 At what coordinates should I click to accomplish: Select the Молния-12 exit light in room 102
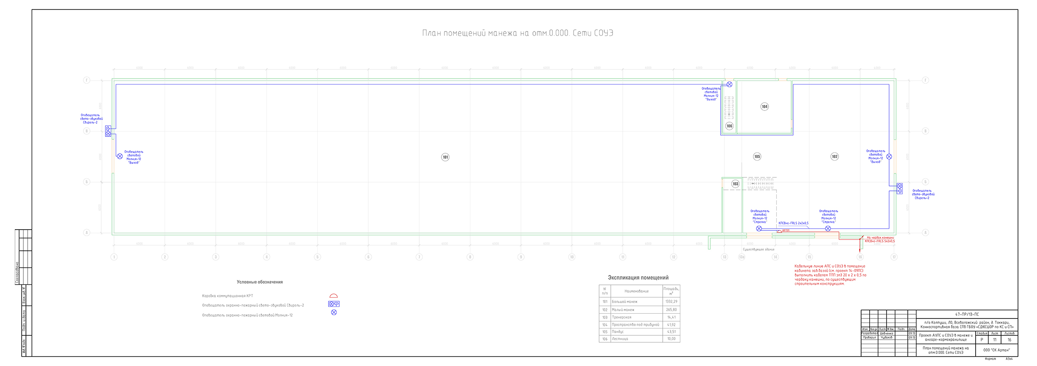(889, 157)
